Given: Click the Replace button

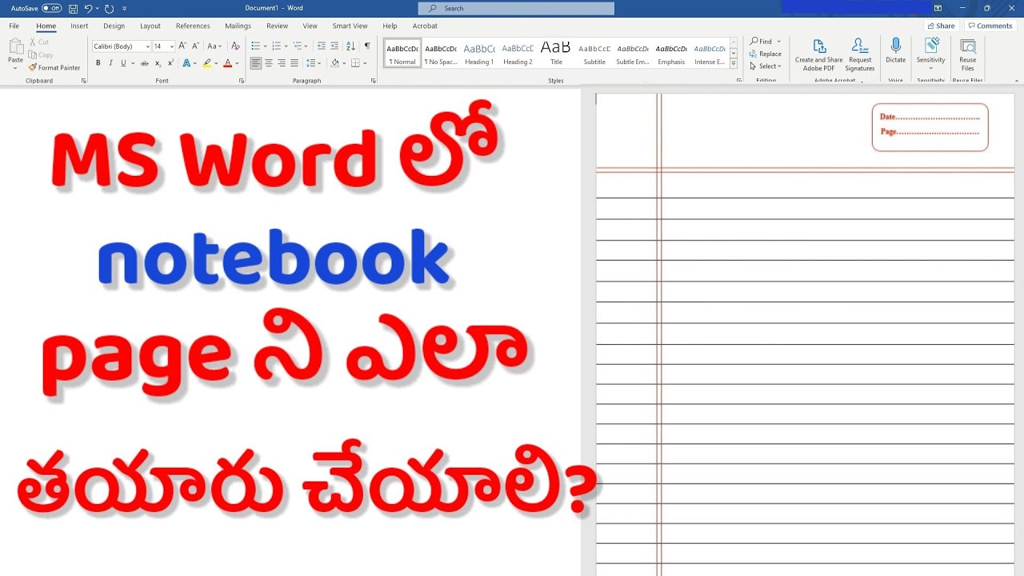Looking at the screenshot, I should [766, 54].
